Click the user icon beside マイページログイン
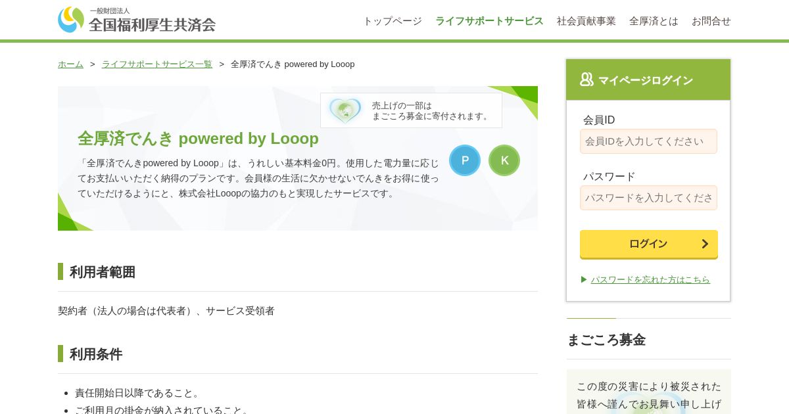Screen dimensions: 789x414 pyautogui.click(x=586, y=80)
